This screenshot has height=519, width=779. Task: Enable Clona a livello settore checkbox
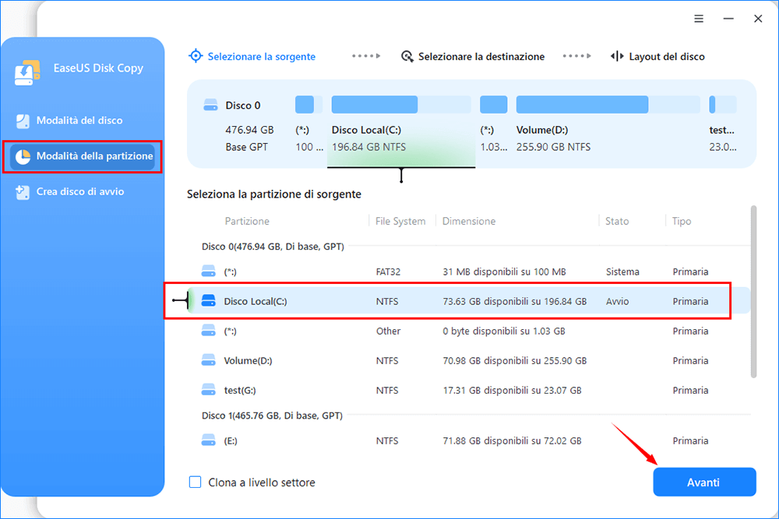(196, 482)
